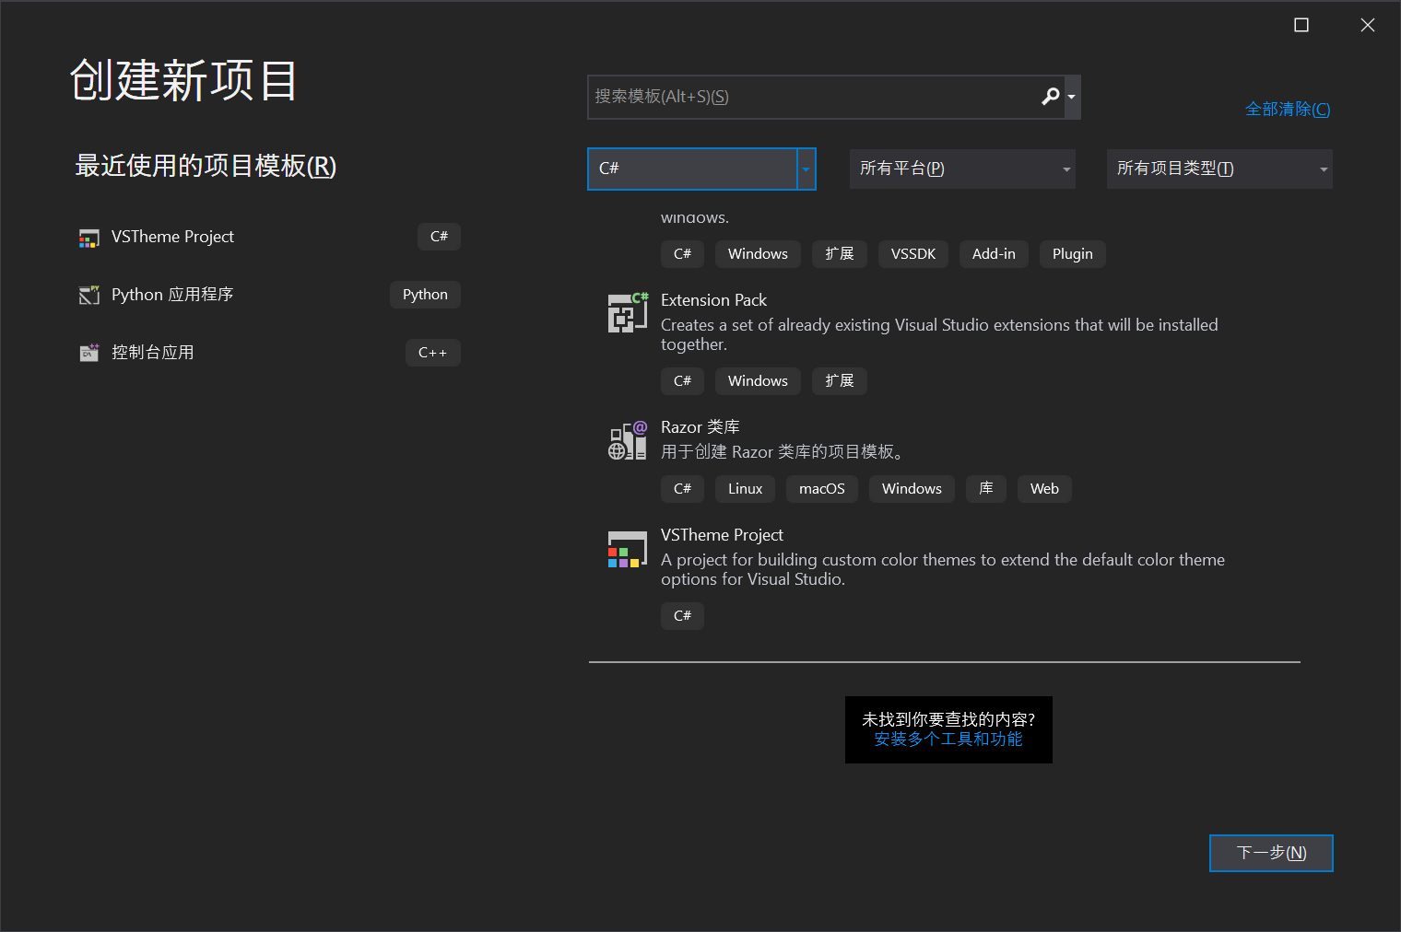Click the 扩展 tag under Extension Pack
Viewport: 1401px width, 932px height.
840,381
